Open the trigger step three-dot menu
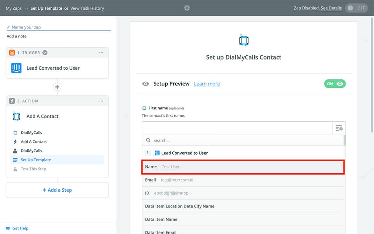 [x=101, y=53]
